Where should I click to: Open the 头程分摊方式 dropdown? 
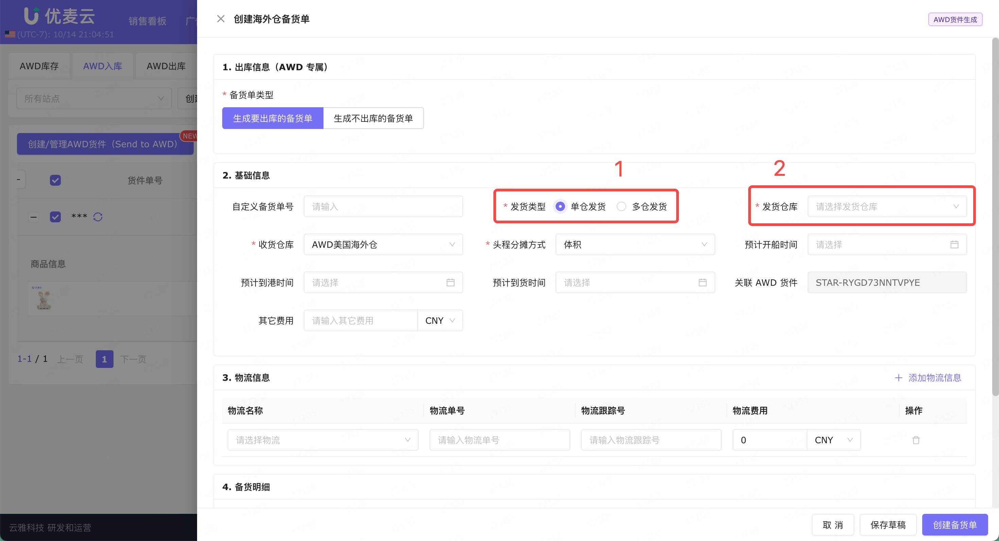tap(635, 244)
